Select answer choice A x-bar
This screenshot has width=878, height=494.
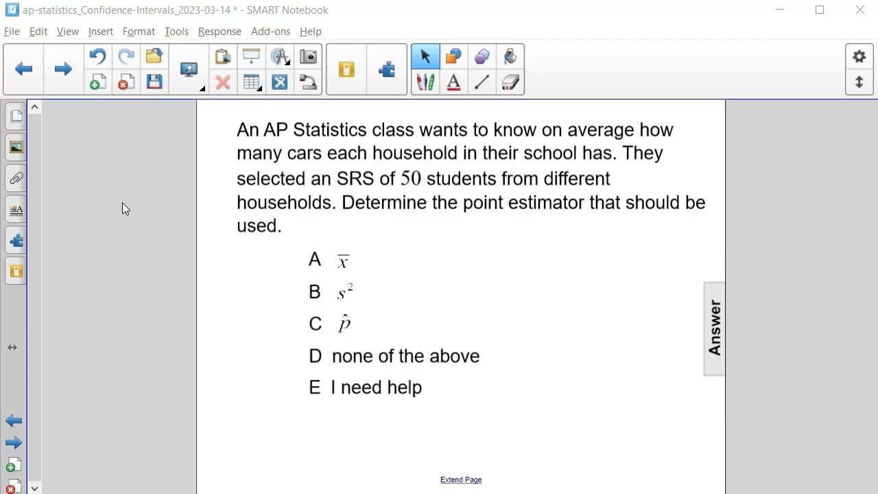pos(329,260)
